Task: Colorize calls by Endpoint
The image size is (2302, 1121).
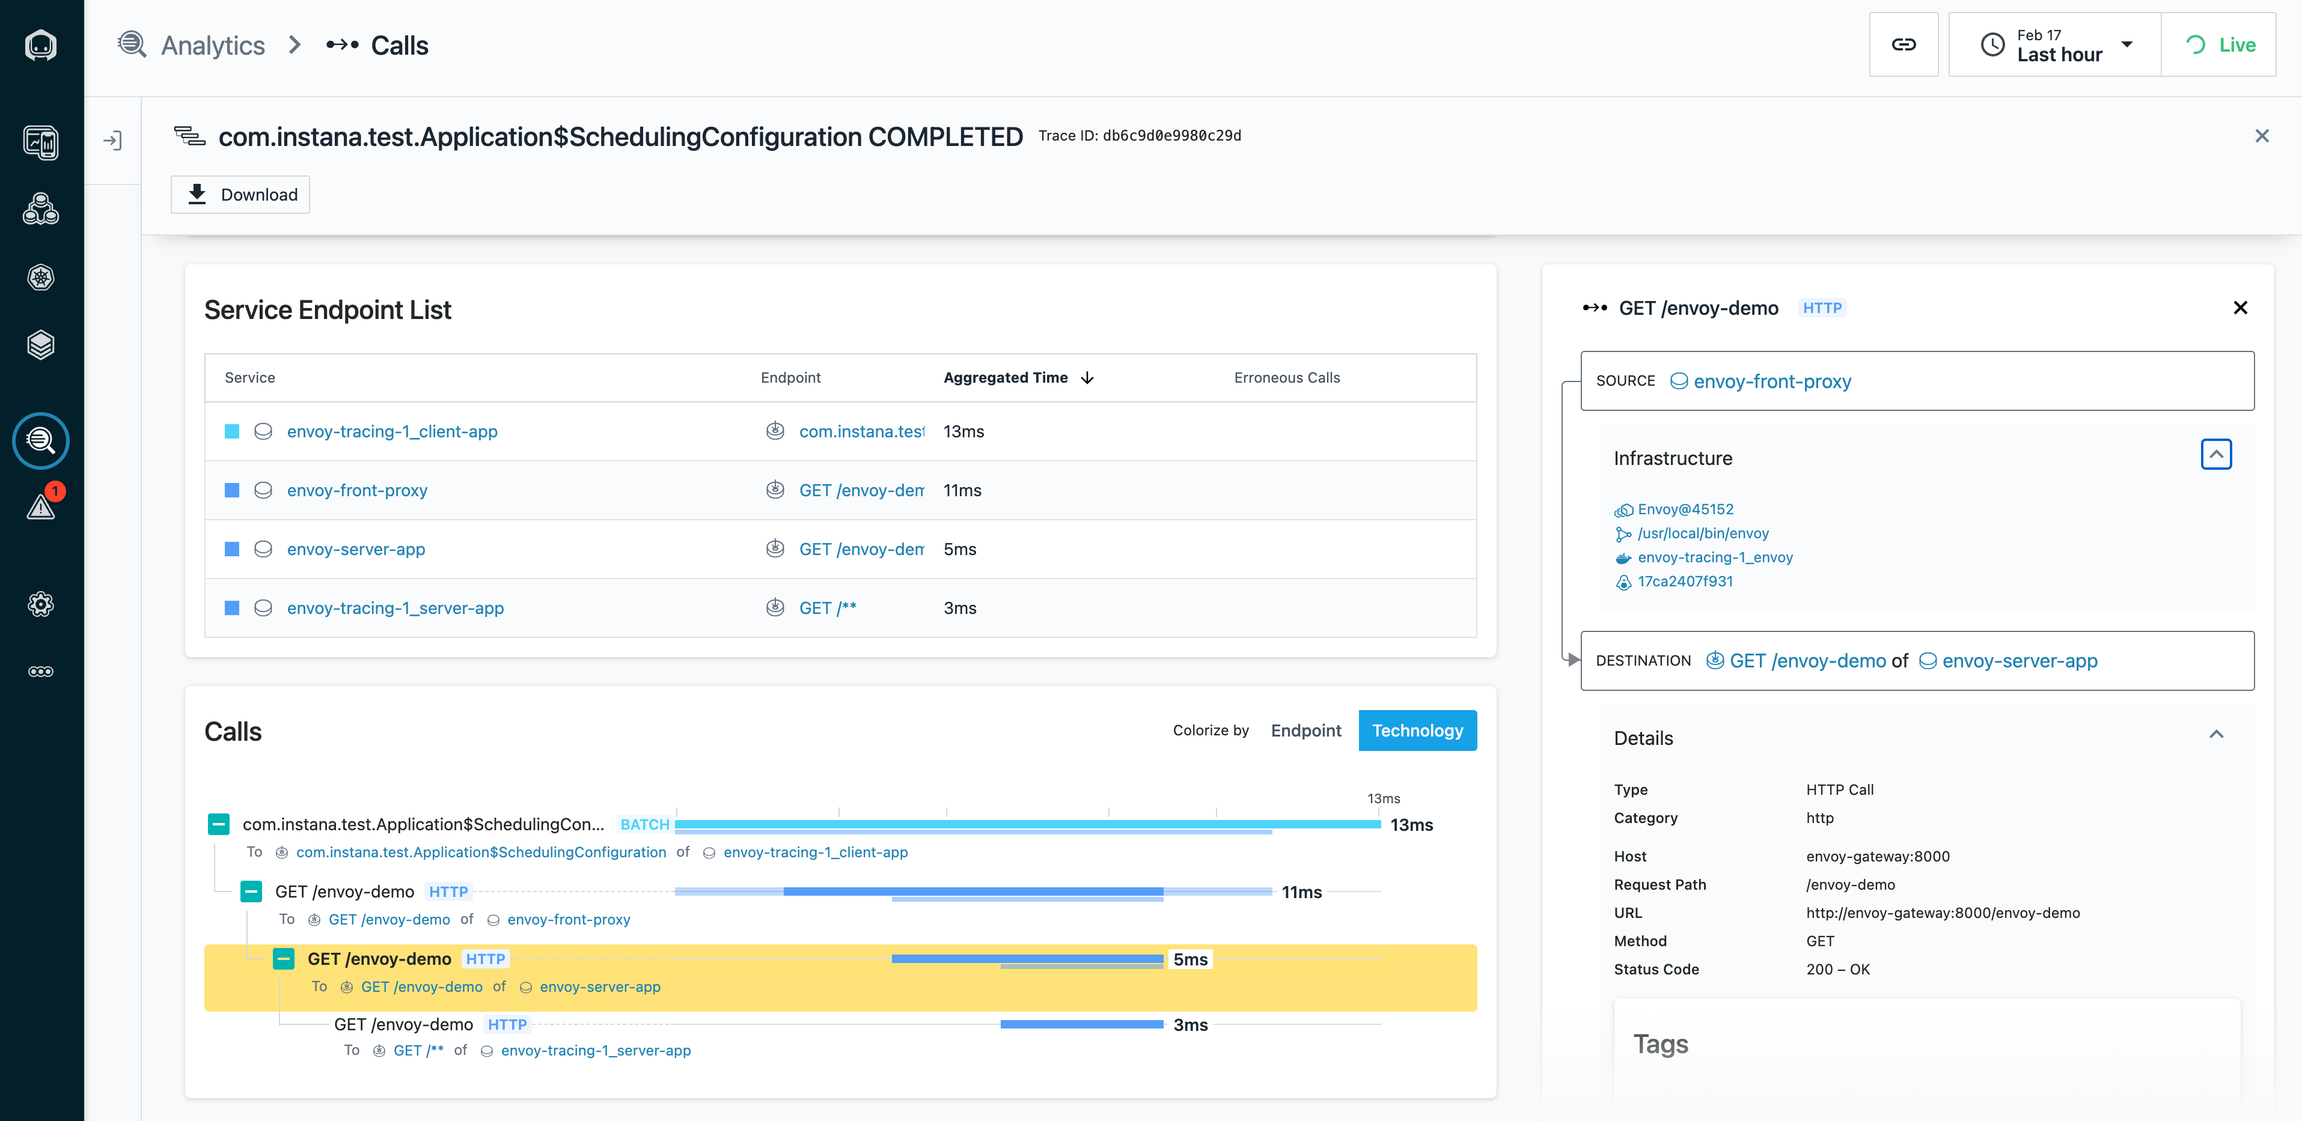Action: tap(1305, 731)
